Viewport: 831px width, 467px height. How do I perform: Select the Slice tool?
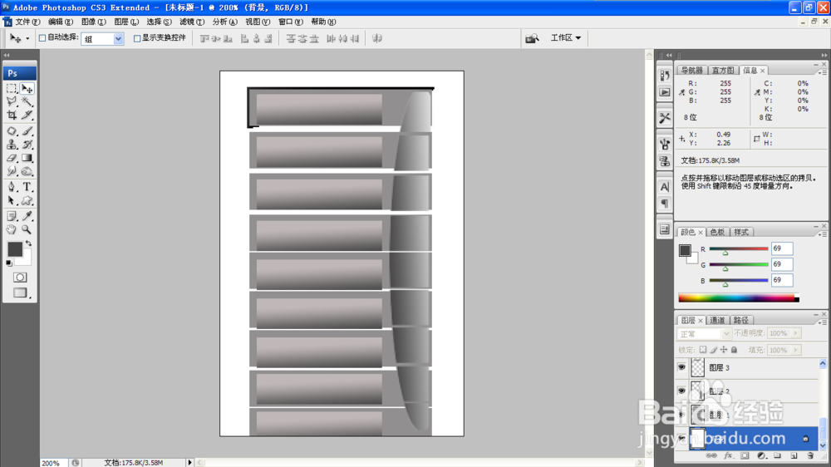tap(27, 115)
